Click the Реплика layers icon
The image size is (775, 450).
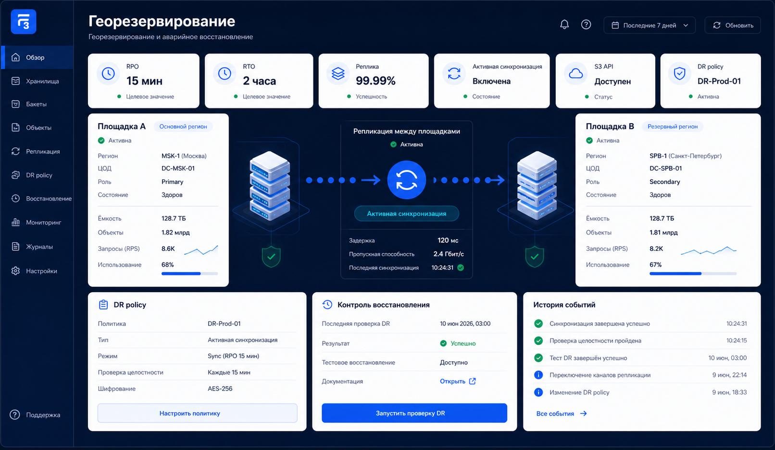click(338, 73)
